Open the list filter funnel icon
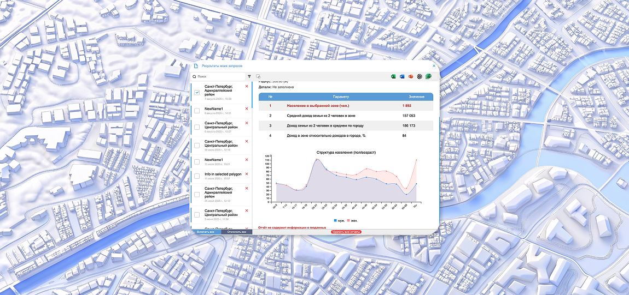Screen dimensions: 629x295 249,77
